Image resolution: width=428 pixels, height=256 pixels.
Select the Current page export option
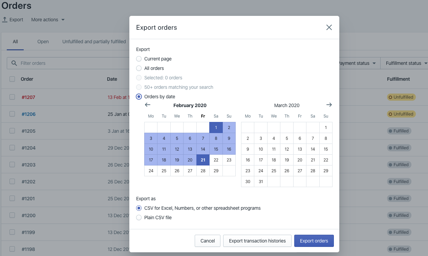click(x=139, y=59)
